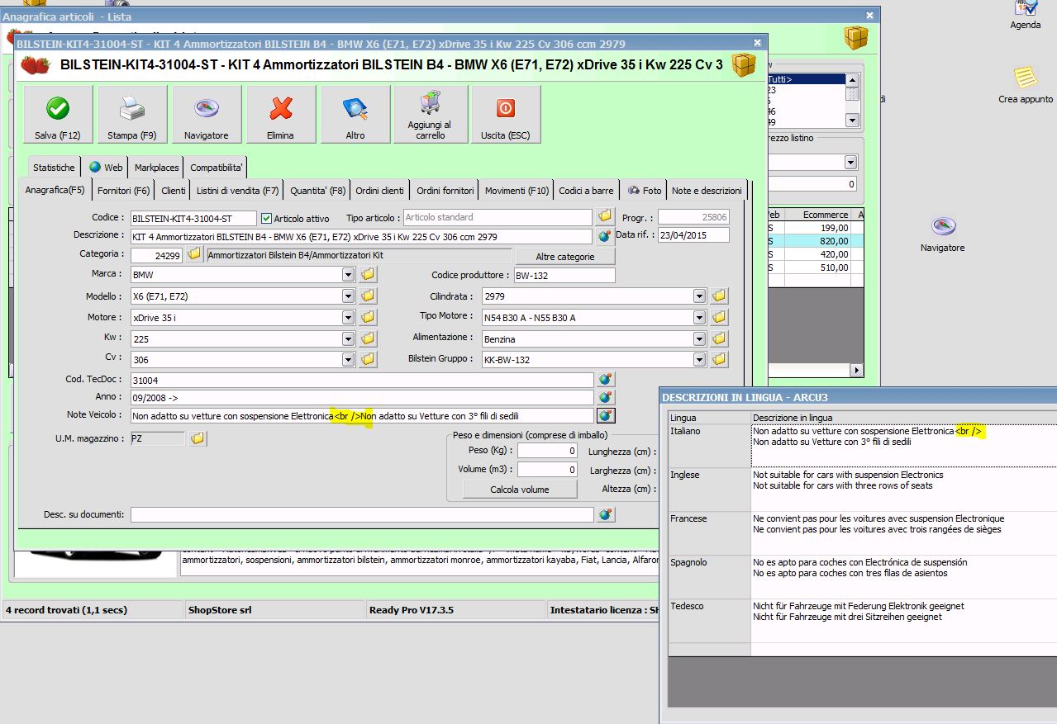The height and width of the screenshot is (724, 1057).
Task: Click folder icon next to Categoria code
Action: tap(194, 255)
